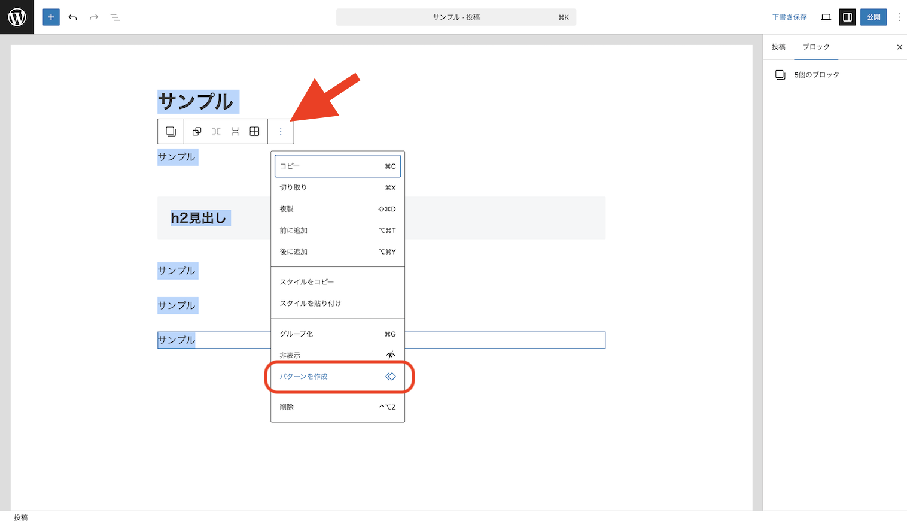Open the three-dot options menu in block toolbar
Image resolution: width=907 pixels, height=524 pixels.
(281, 131)
